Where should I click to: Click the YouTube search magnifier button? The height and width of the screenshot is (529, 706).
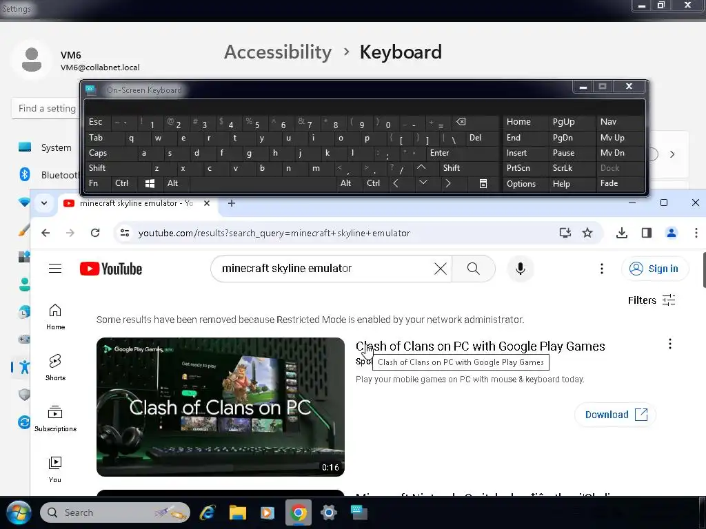click(473, 269)
